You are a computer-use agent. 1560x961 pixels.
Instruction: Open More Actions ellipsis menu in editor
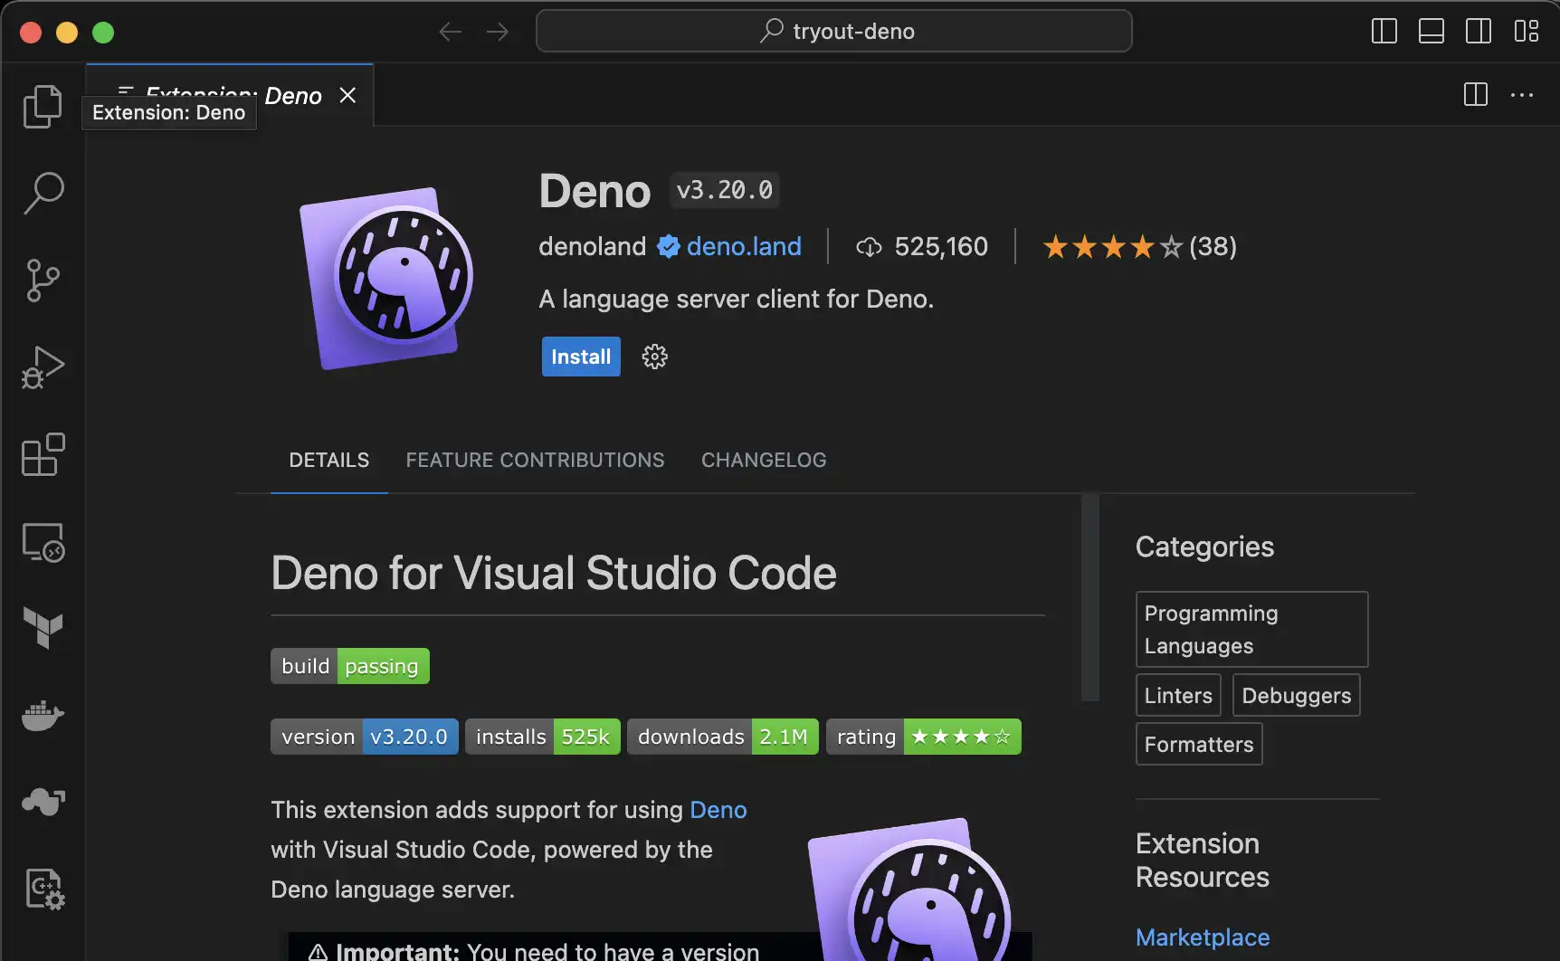(1522, 94)
